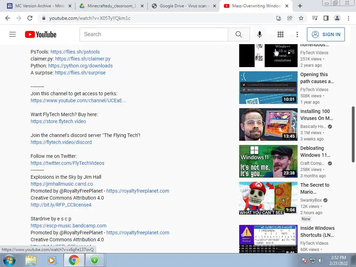Click 'Debloating Windows 11...' title
Image resolution: width=356 pixels, height=267 pixels.
click(x=315, y=152)
